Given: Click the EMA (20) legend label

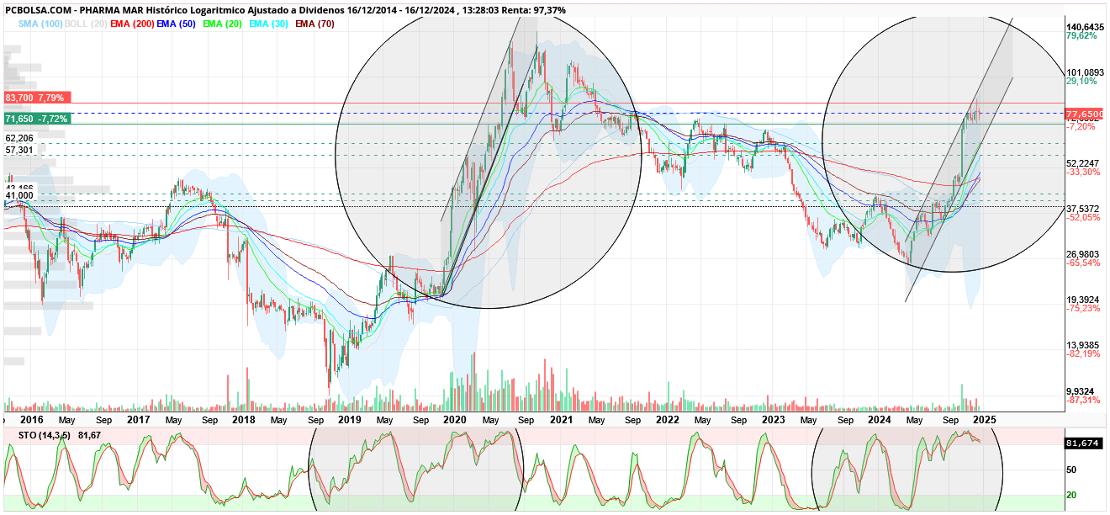Looking at the screenshot, I should coord(223,24).
